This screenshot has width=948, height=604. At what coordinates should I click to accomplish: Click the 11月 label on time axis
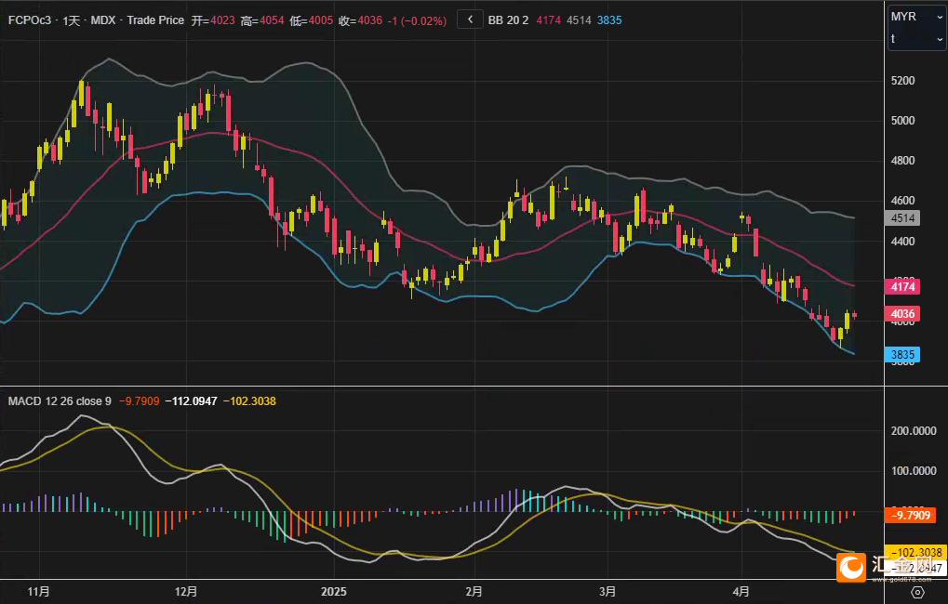click(x=39, y=591)
